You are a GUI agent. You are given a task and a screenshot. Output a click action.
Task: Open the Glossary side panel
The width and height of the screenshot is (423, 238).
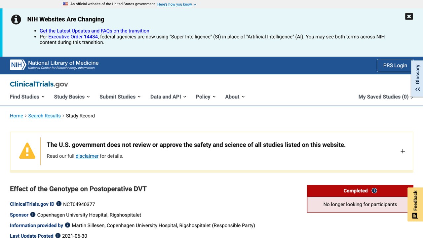(417, 78)
